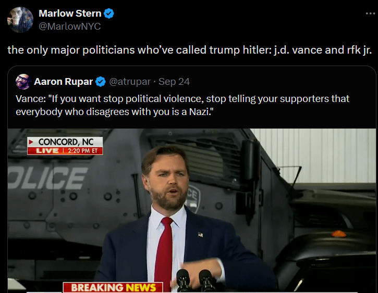Open the @MarlowNYC handle link
378x293 pixels.
pyautogui.click(x=70, y=26)
